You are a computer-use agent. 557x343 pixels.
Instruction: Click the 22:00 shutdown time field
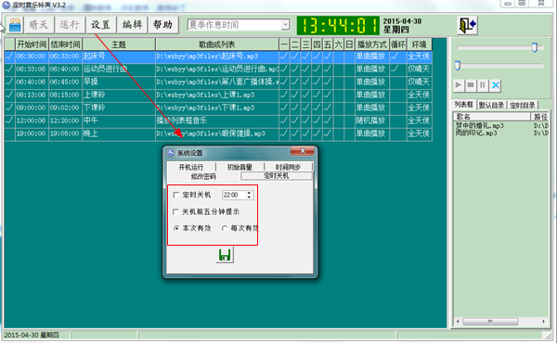(234, 195)
